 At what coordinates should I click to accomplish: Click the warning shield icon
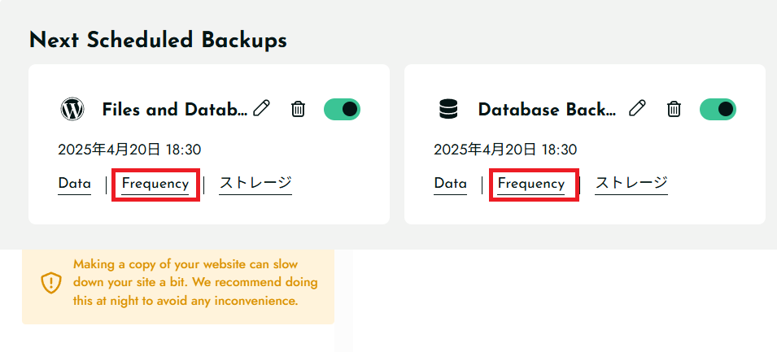click(50, 283)
